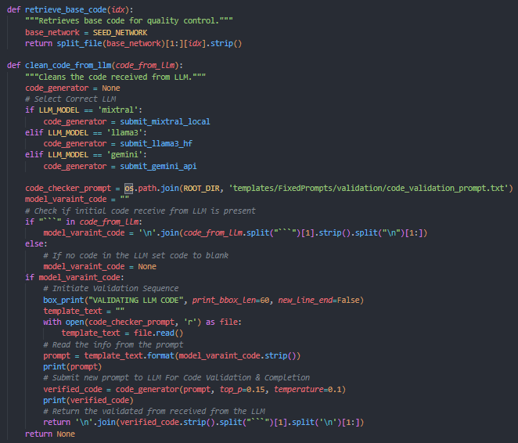The height and width of the screenshot is (443, 518).
Task: Click comment "# Submit new prompt to LLM For Code Validation & Completion"
Action: [176, 377]
